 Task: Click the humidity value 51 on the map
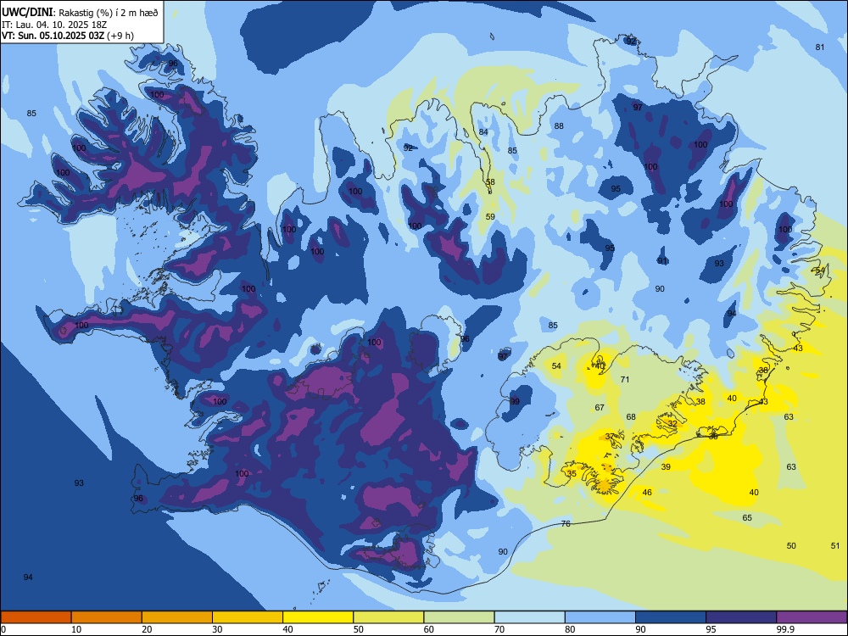point(835,545)
